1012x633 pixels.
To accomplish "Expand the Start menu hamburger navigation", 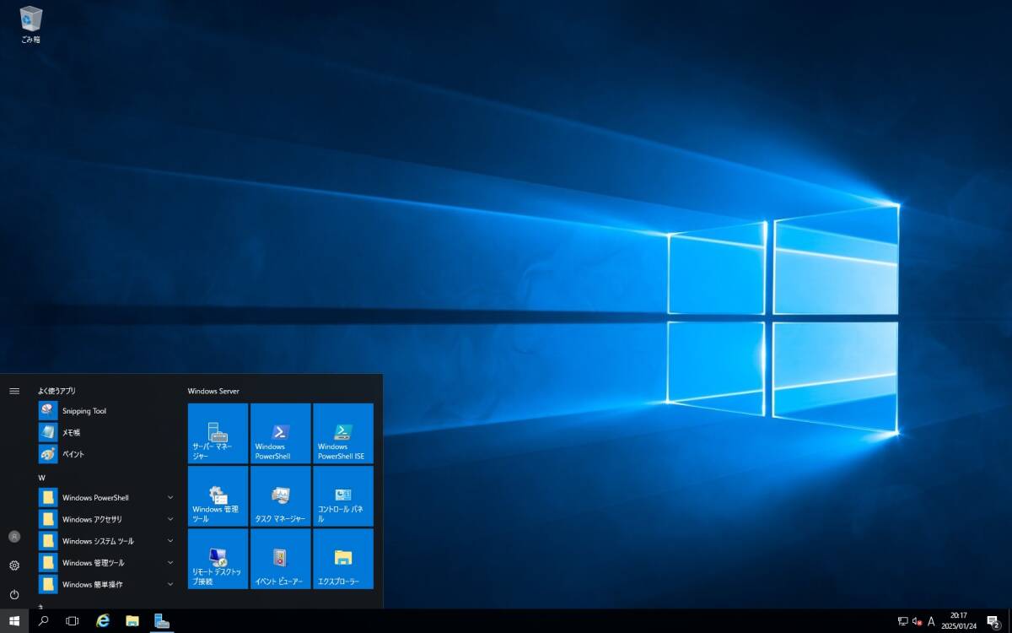I will (14, 391).
